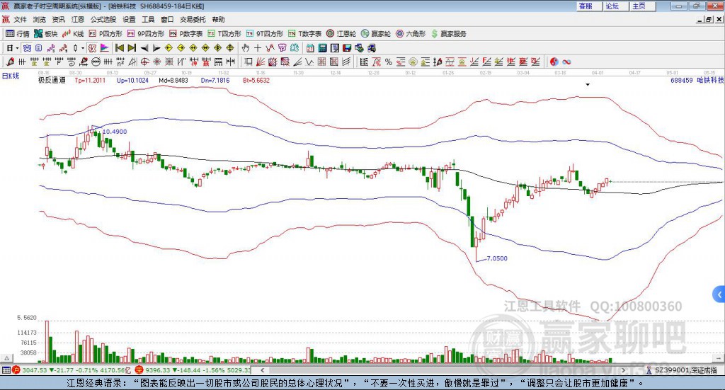
Task: Toggle the pink flag indicator icon
Action: coord(105,48)
